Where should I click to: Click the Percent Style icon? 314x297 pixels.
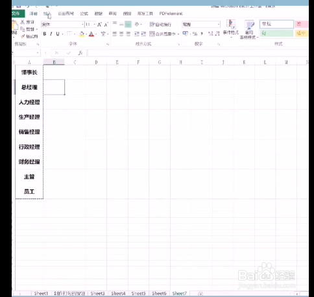click(x=195, y=34)
